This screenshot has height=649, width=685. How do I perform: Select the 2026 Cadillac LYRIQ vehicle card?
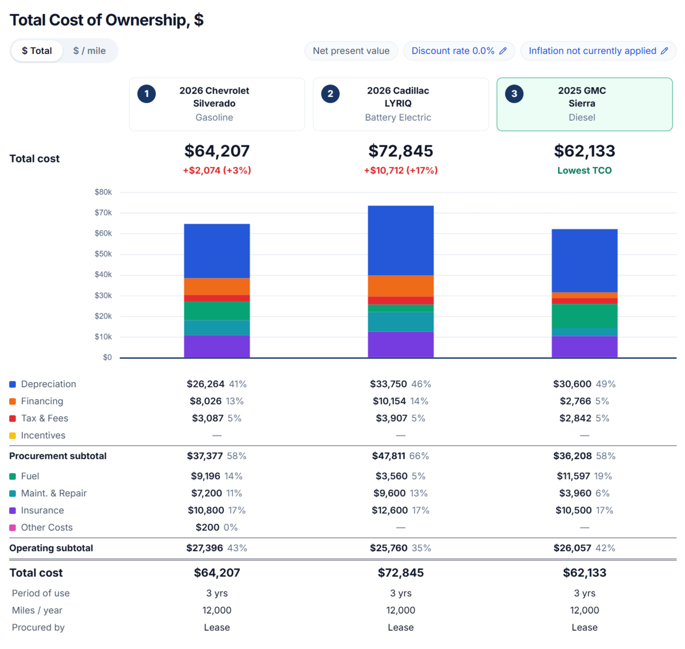coord(401,104)
